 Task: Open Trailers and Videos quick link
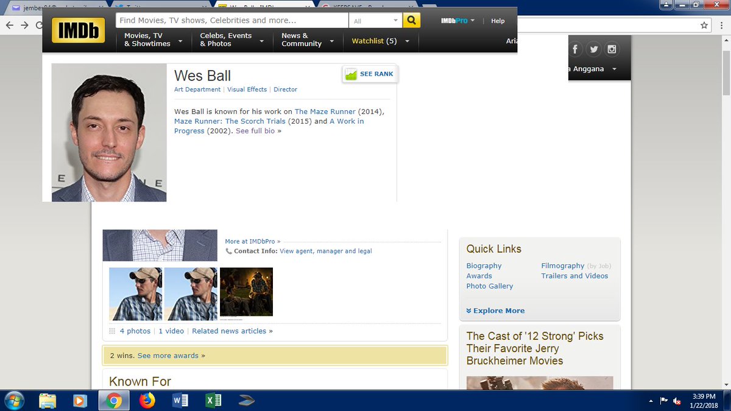pos(574,276)
